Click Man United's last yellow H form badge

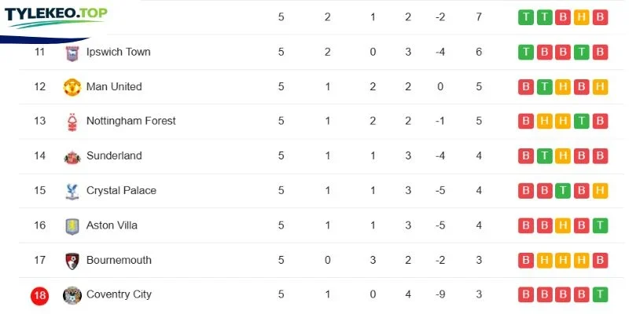600,87
